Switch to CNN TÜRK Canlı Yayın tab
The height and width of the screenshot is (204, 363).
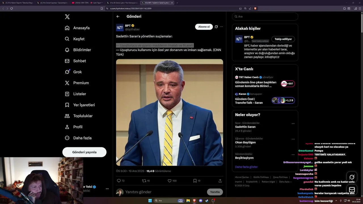(87, 3)
